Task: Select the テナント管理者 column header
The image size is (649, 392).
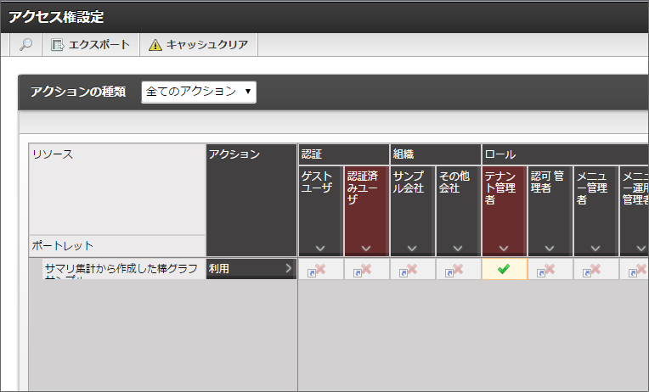Action: pos(504,211)
